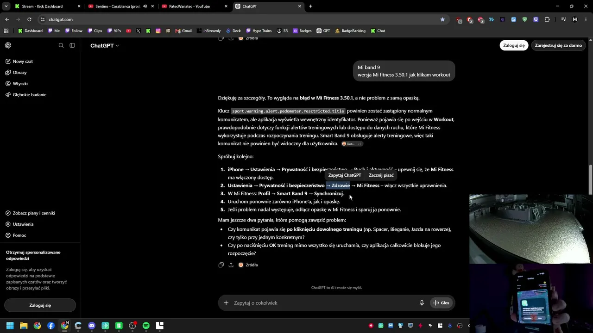Viewport: 593px width, 333px height.
Task: Click the ChatGPT logo in the sidebar
Action: pyautogui.click(x=8, y=45)
